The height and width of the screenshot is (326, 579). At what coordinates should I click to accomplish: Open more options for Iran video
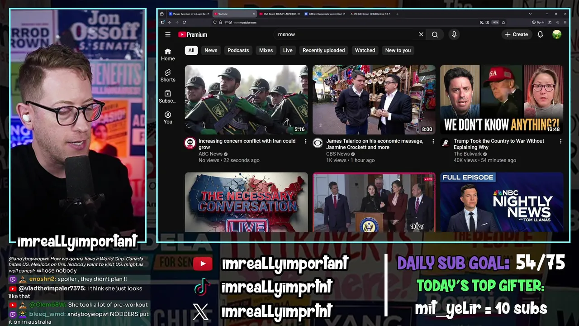click(x=305, y=142)
